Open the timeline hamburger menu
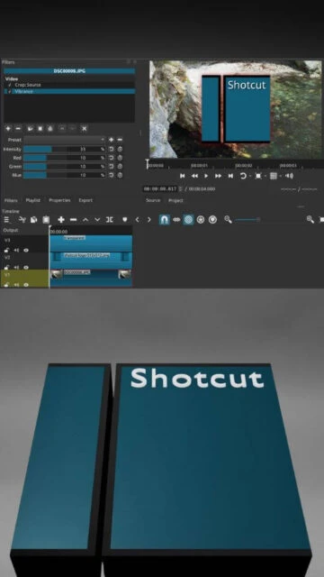 tap(7, 220)
